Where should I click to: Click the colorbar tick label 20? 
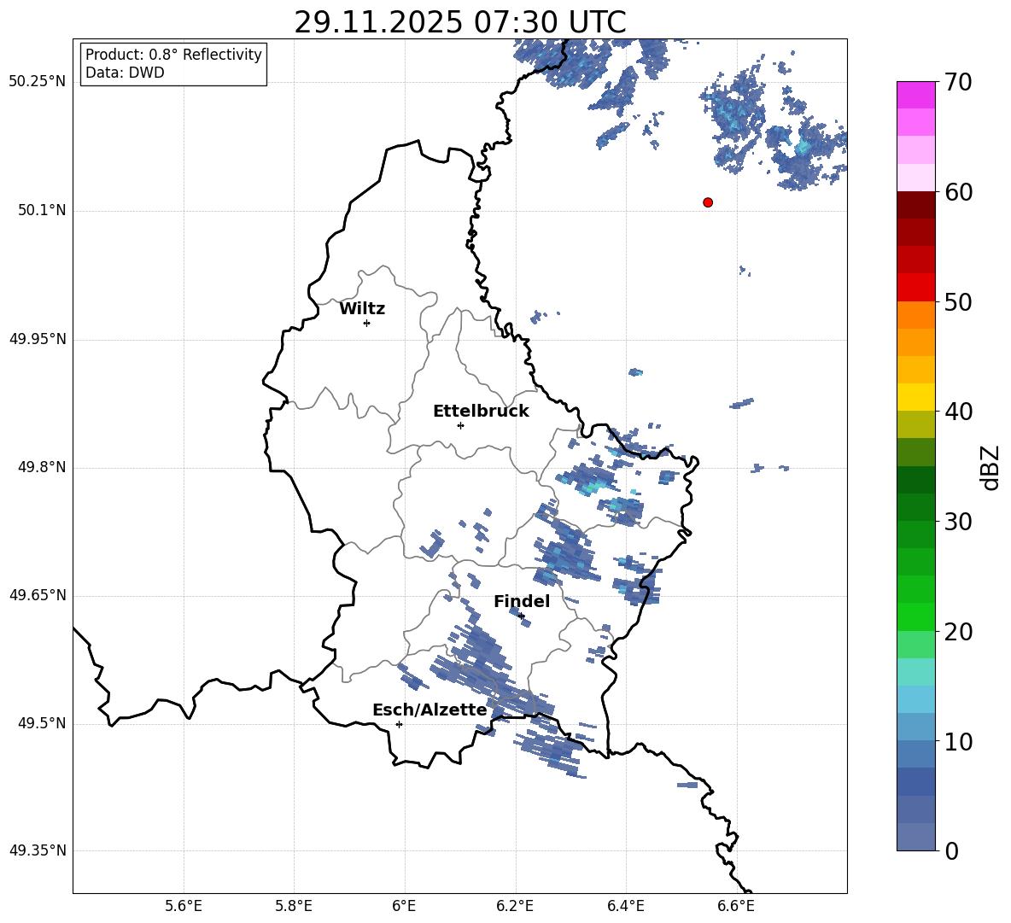958,631
